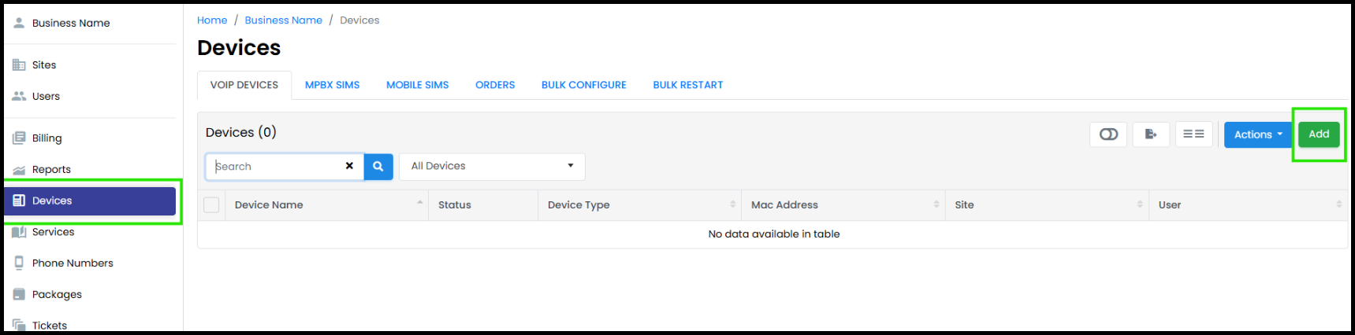Select the VOIP DEVICES tab

click(244, 85)
